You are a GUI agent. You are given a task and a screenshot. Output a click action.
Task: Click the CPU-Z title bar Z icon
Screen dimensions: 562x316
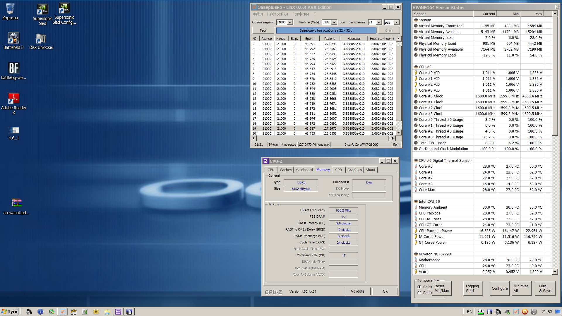[265, 161]
